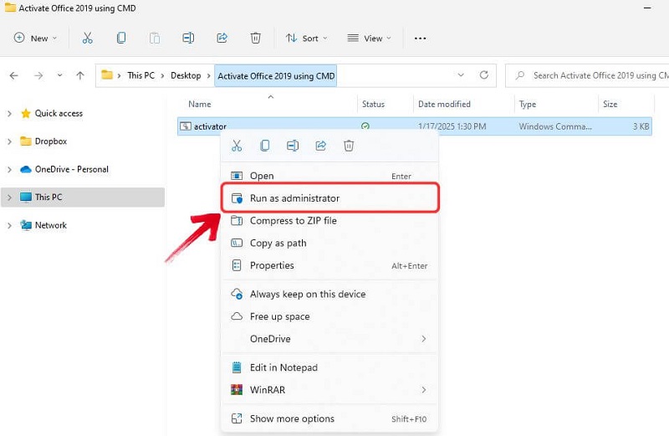
Task: Click This PC in the address breadcrumb
Action: (140, 75)
